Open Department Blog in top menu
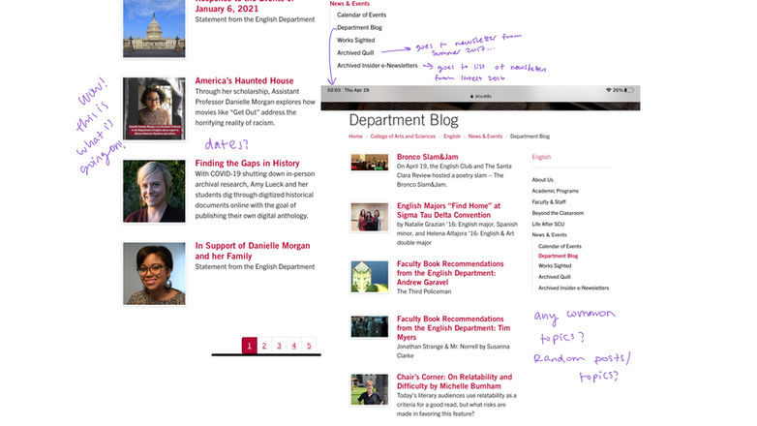Screen dimensions: 757x426 point(360,27)
